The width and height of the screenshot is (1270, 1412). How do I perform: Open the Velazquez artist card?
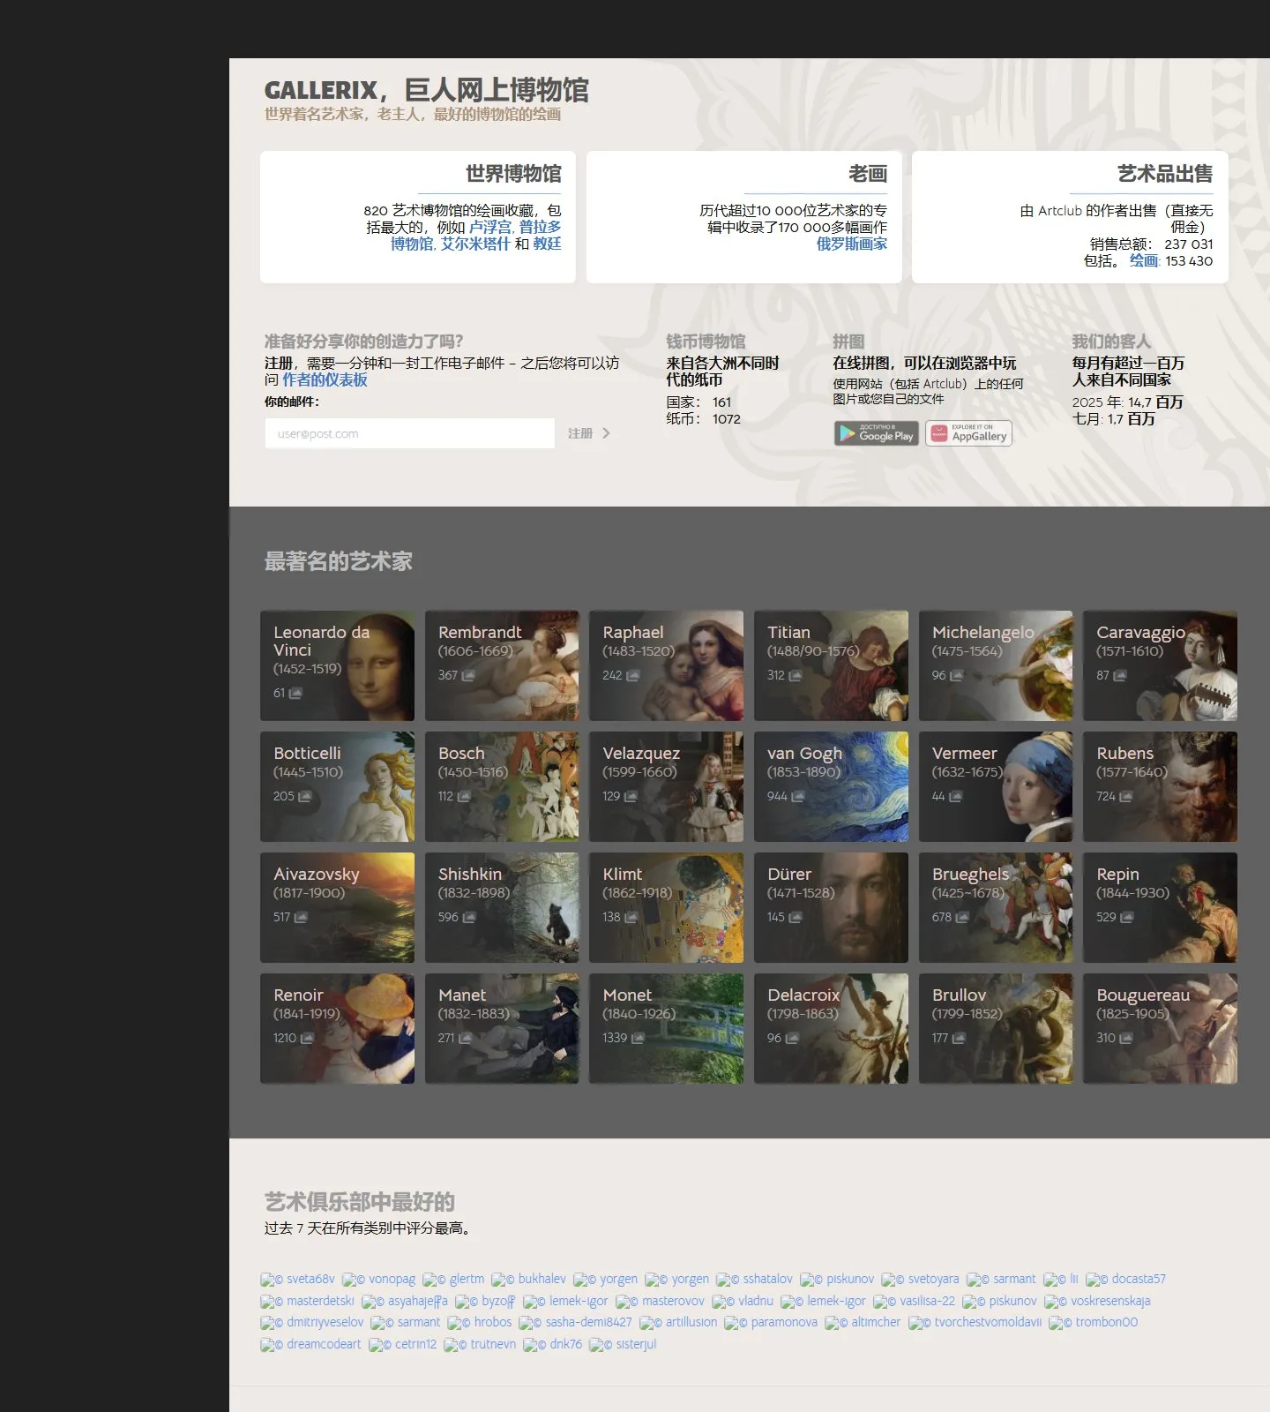click(666, 786)
